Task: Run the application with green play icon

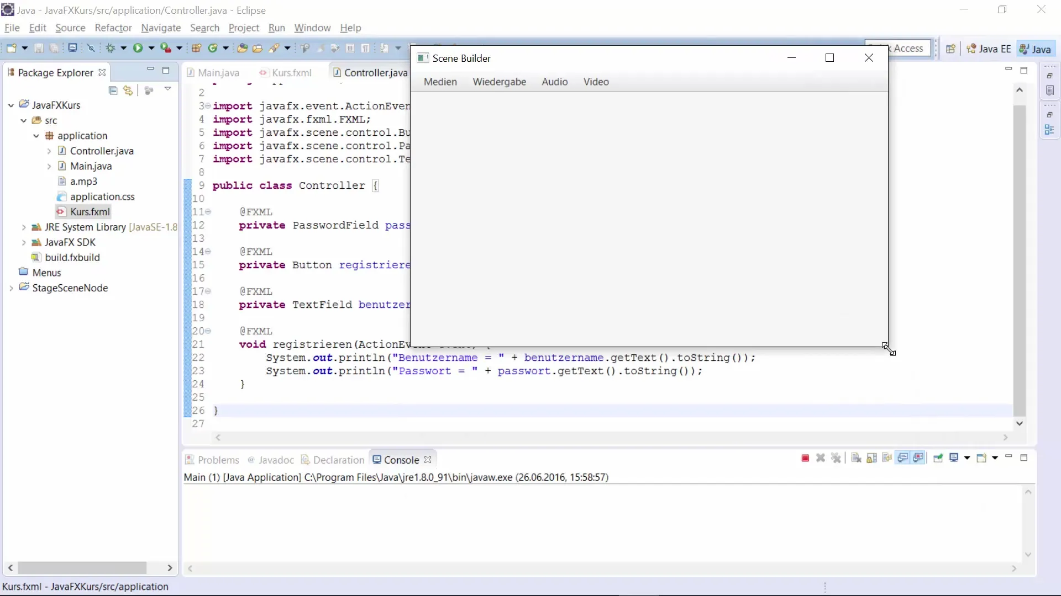Action: coord(138,48)
